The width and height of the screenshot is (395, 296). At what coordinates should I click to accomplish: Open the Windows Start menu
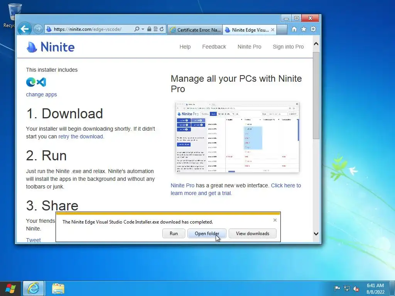tap(10, 288)
